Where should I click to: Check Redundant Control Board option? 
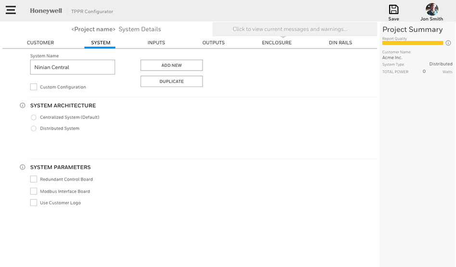(34, 179)
